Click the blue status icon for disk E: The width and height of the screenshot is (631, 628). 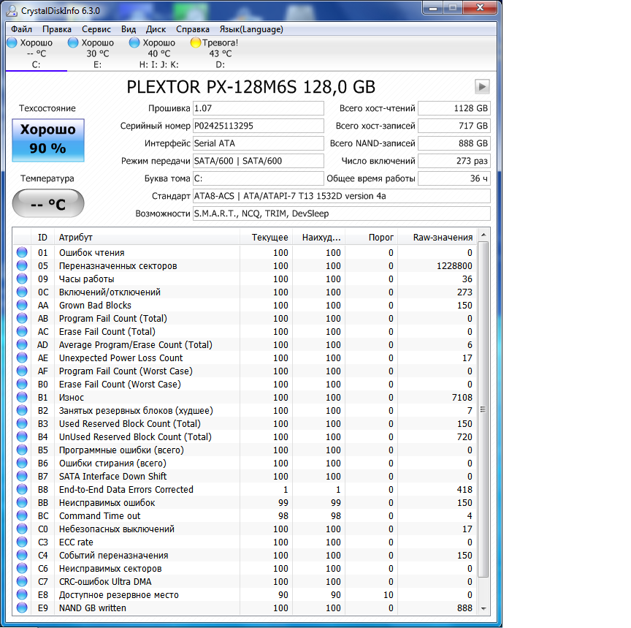[73, 42]
